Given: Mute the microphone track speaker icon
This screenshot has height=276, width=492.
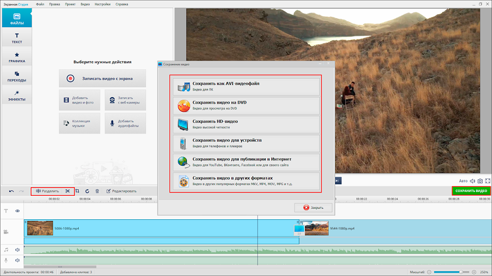Looking at the screenshot, I should (x=17, y=261).
